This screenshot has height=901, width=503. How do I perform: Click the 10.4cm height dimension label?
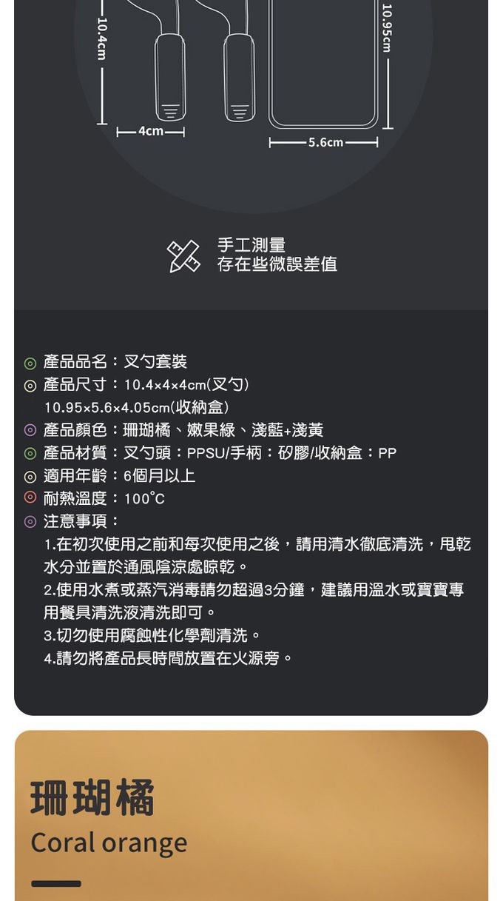pyautogui.click(x=103, y=38)
